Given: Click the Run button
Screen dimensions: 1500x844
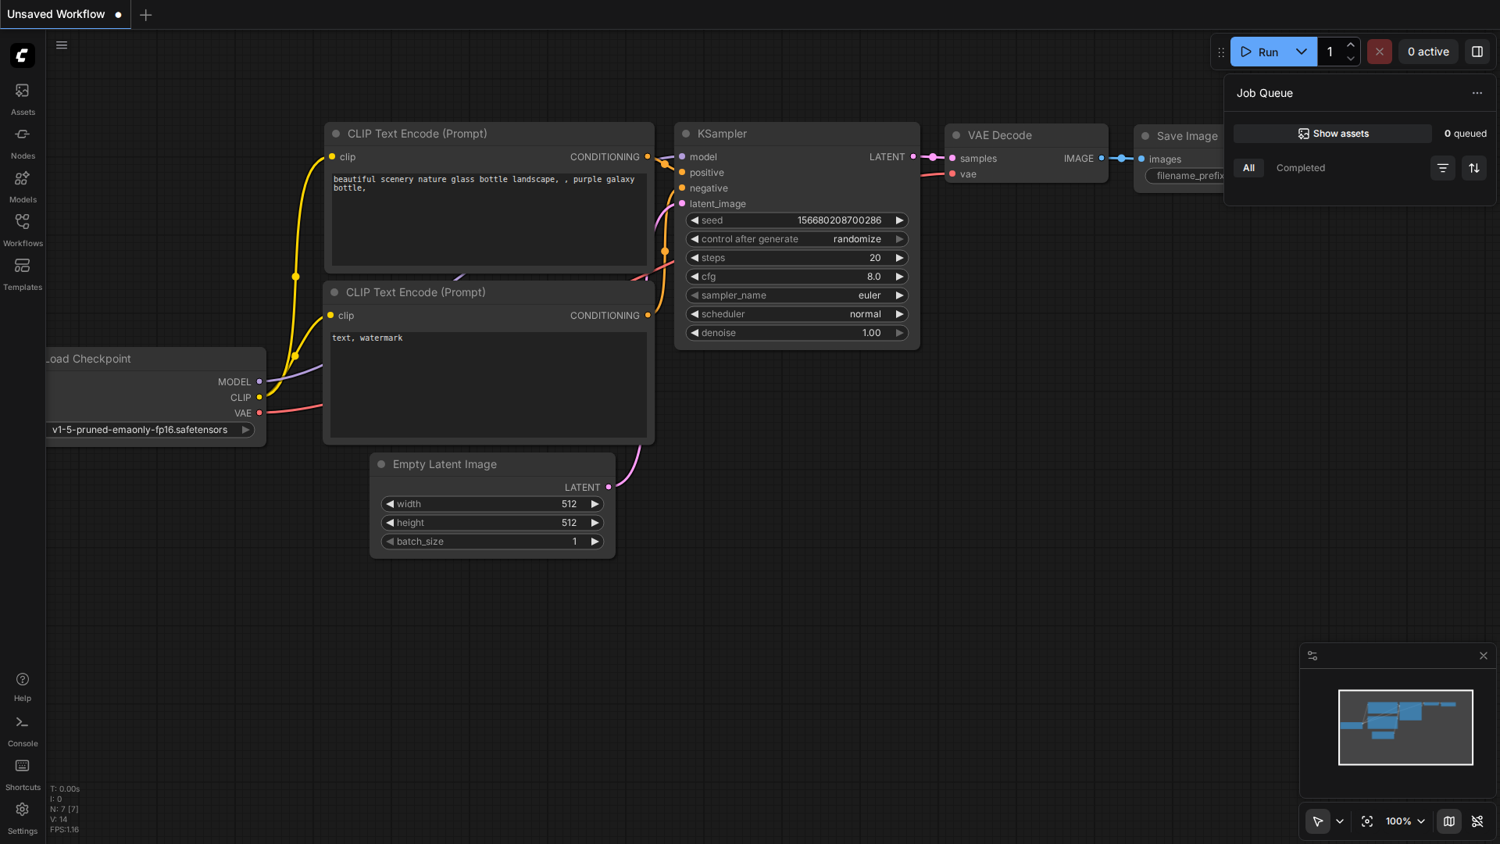Looking at the screenshot, I should pyautogui.click(x=1259, y=52).
